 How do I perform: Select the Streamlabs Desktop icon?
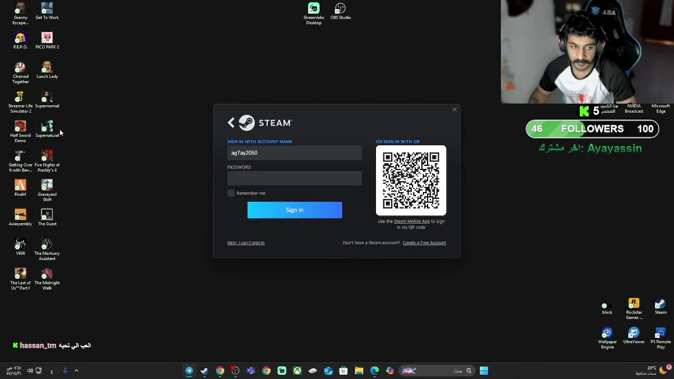(313, 14)
